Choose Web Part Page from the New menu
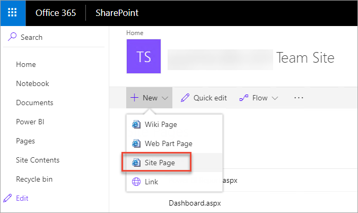 (174, 143)
